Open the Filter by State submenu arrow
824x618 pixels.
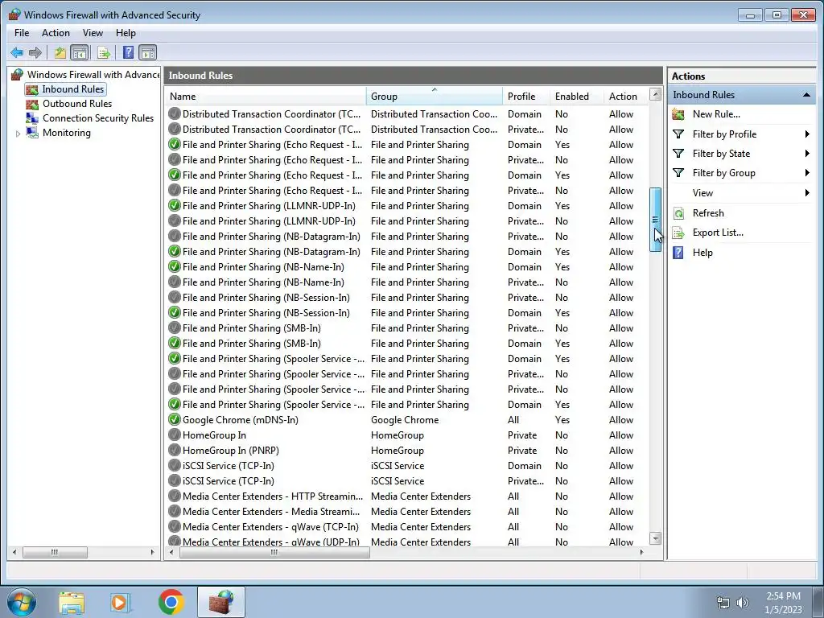pos(807,154)
